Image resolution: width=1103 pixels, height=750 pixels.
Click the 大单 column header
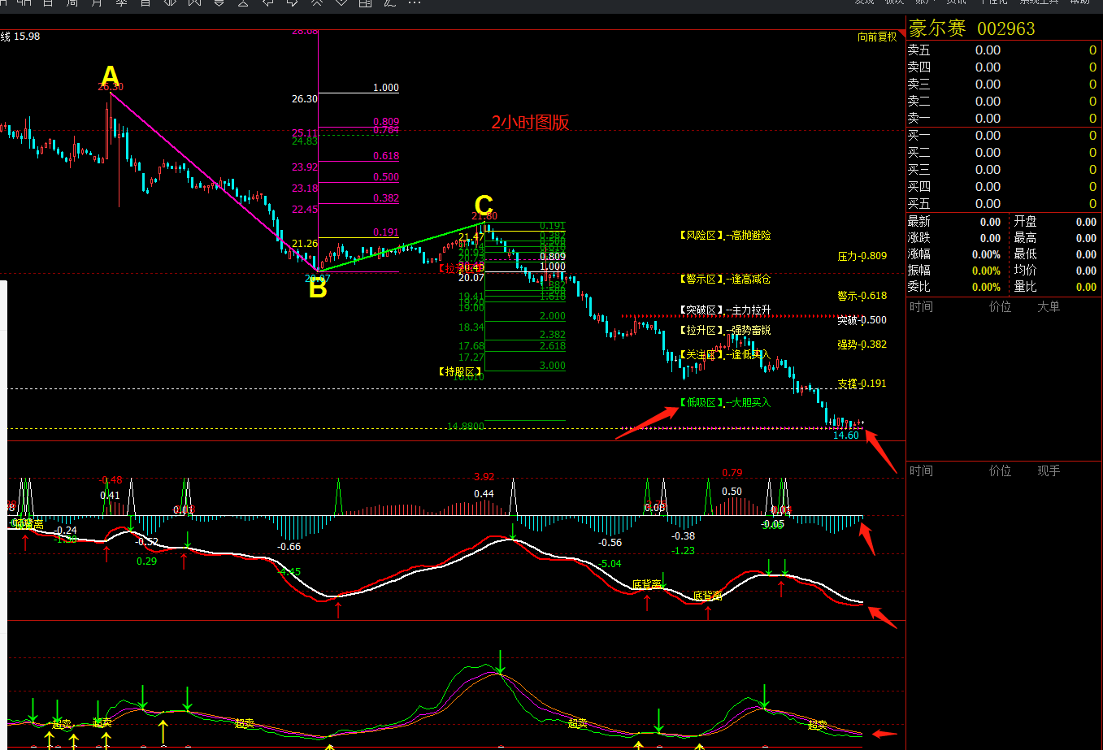click(x=1049, y=307)
